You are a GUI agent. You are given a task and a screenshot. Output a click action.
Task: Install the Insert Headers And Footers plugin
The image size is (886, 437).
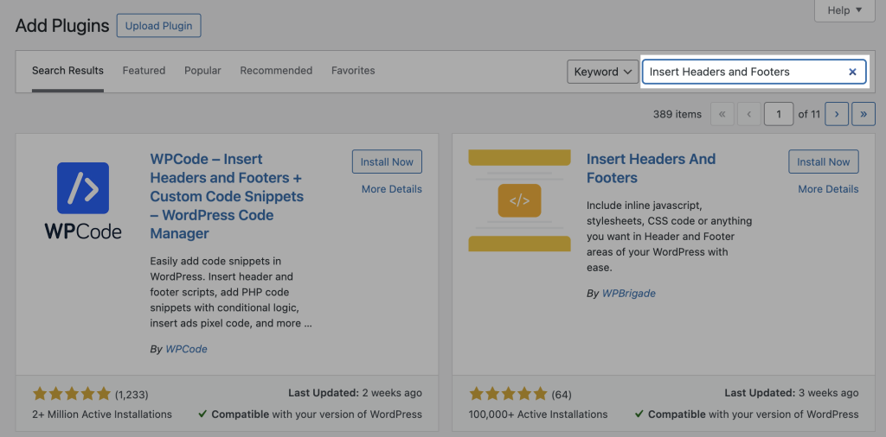[x=824, y=161]
